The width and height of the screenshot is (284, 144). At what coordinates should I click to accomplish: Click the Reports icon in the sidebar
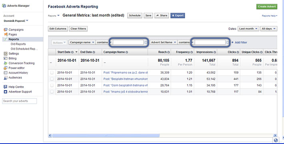(x=6, y=39)
